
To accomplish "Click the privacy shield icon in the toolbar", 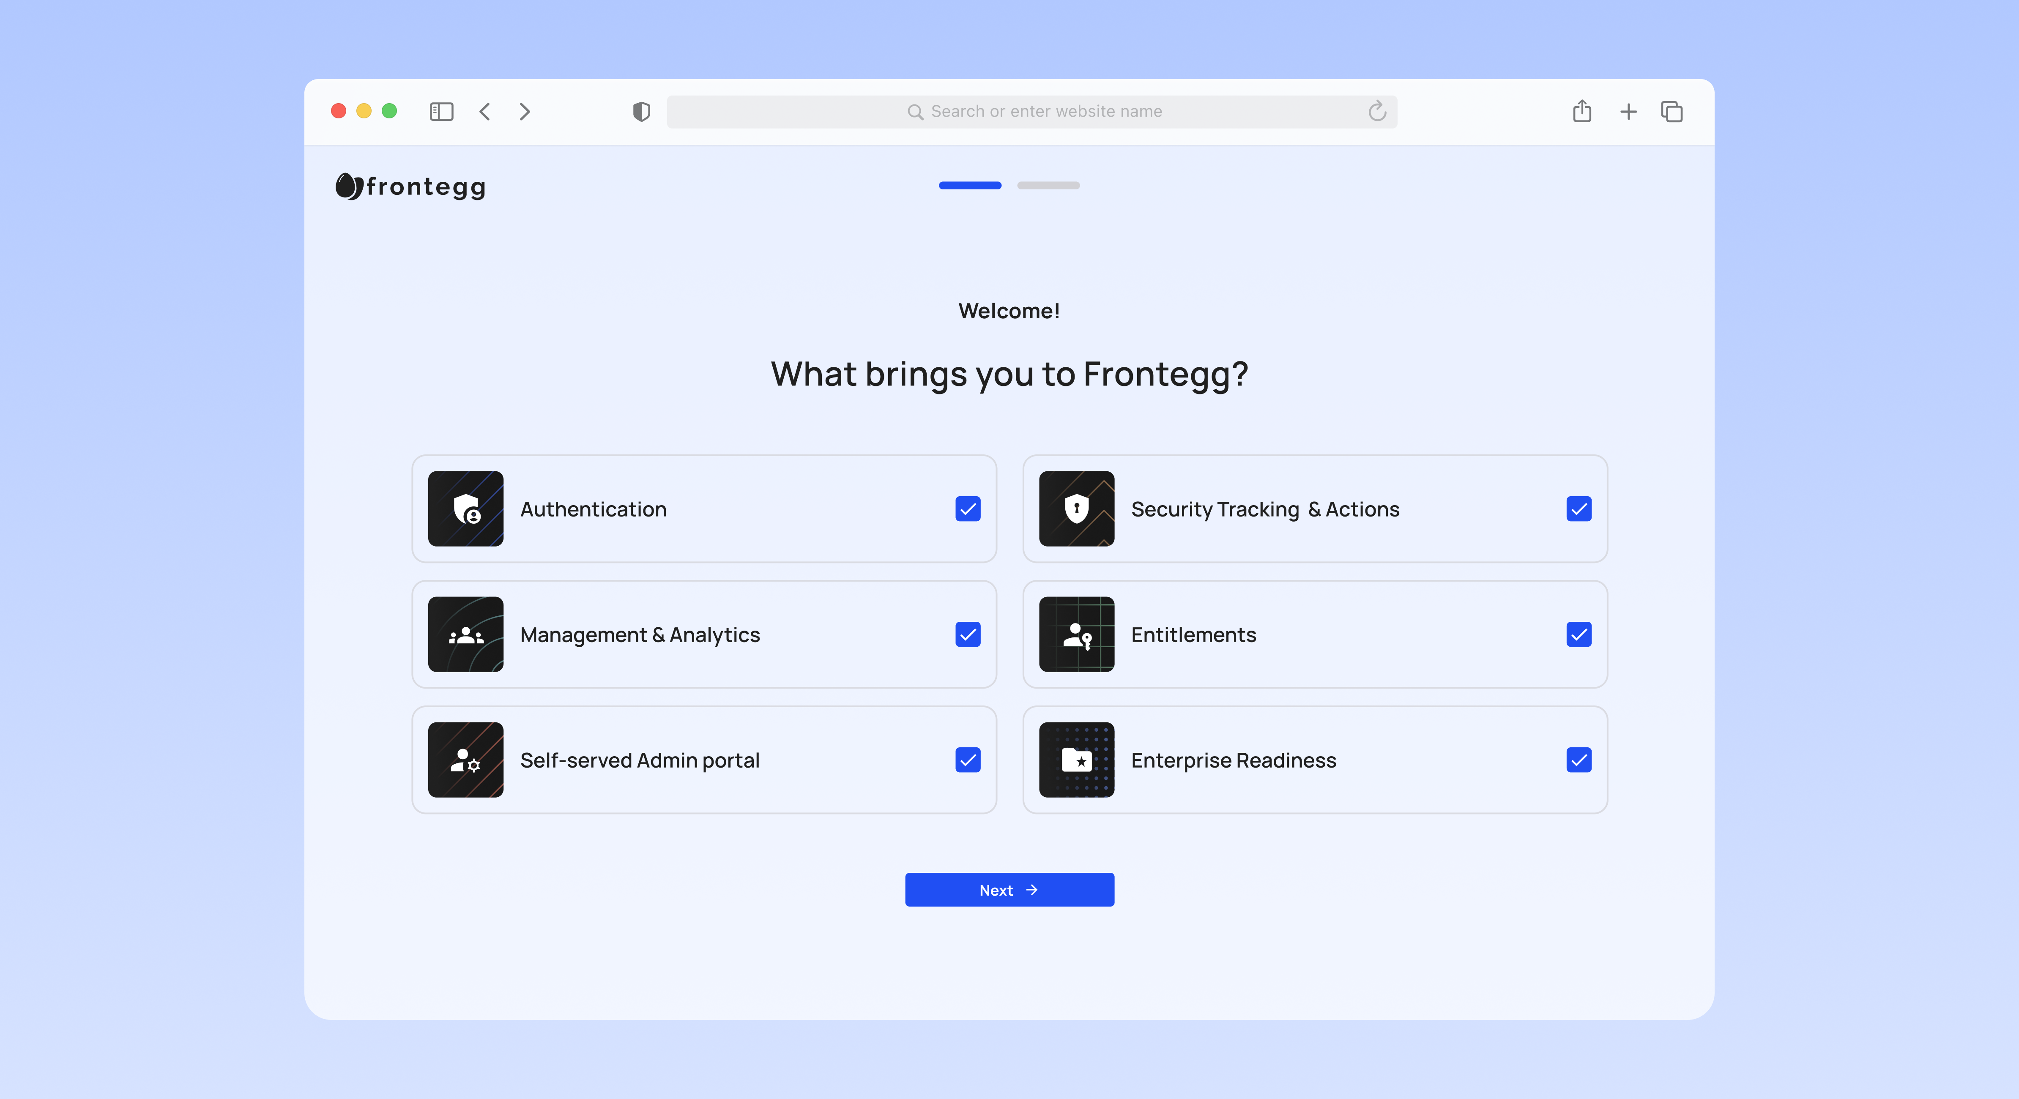I will 640,111.
